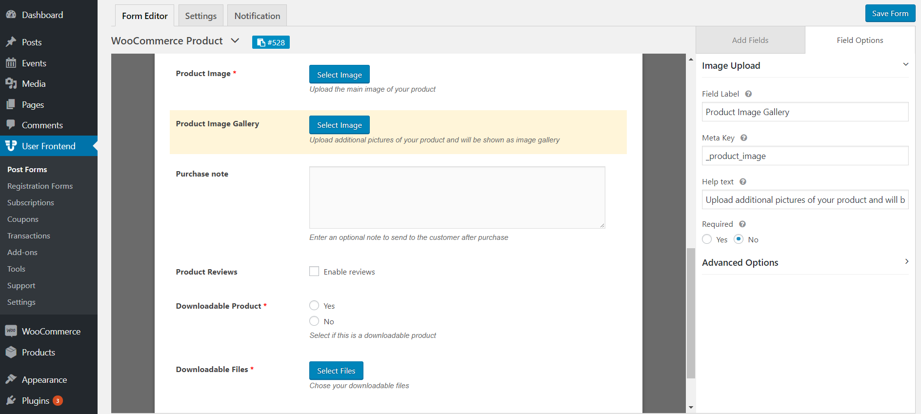Click the Required help icon

pos(742,224)
